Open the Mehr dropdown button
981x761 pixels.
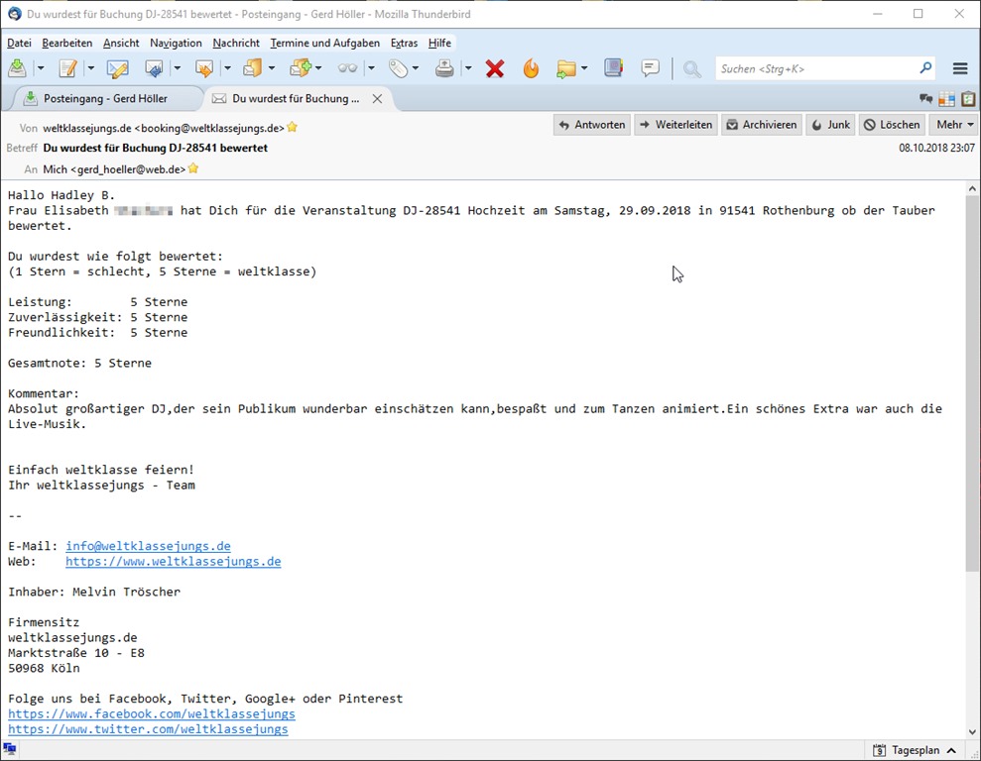pos(954,124)
